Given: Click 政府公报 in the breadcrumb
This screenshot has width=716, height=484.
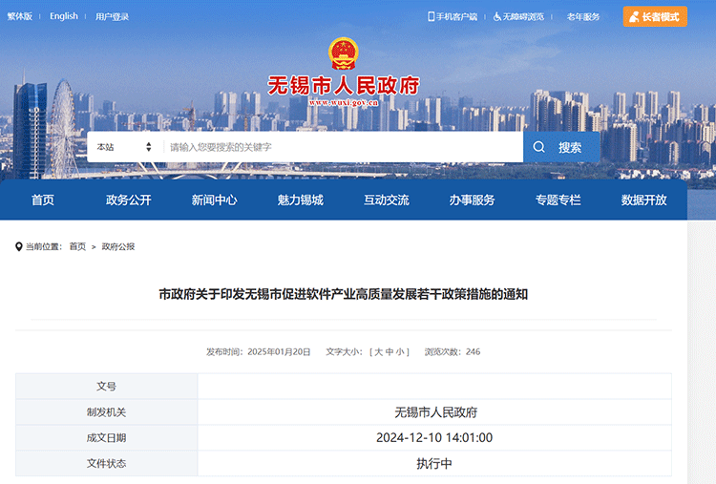Looking at the screenshot, I should (x=118, y=246).
